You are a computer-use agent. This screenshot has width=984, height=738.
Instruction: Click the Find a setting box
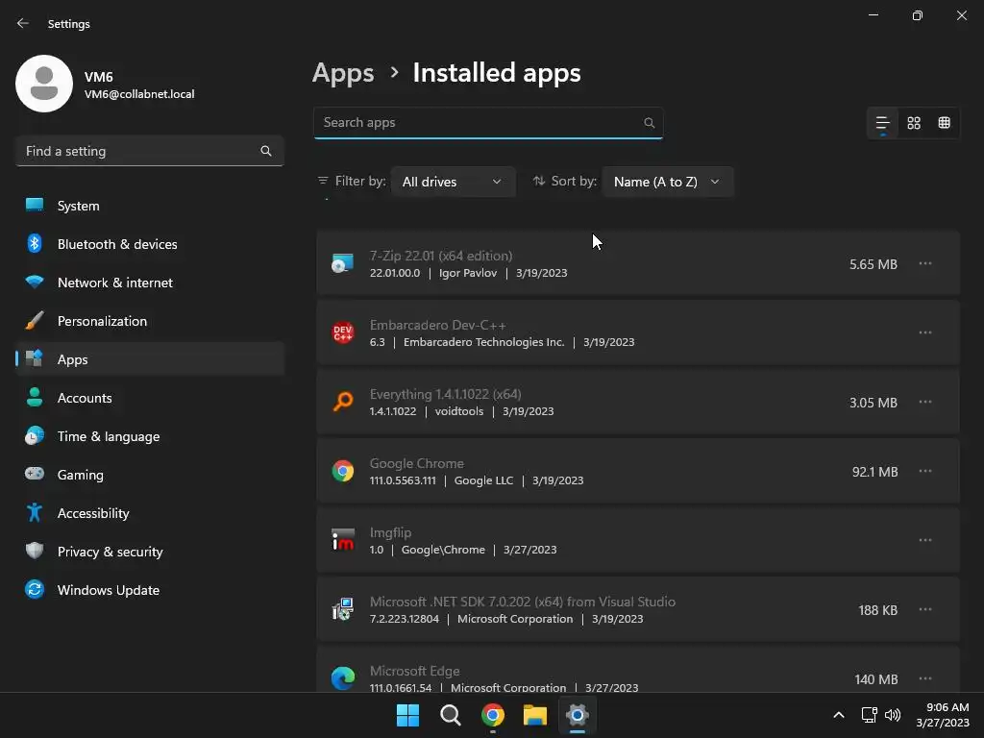click(139, 151)
